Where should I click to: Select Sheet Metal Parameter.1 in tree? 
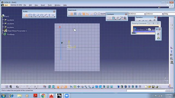17,31
